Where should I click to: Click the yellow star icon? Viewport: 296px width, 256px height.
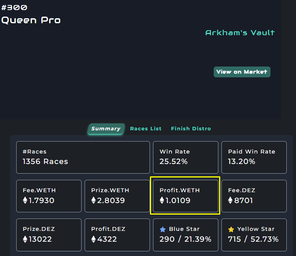pos(231,229)
